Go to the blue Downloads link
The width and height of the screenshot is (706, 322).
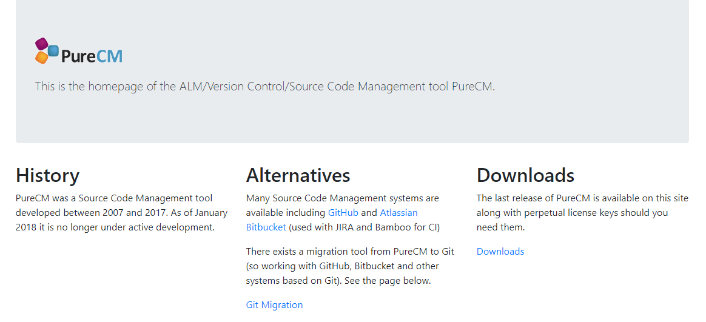[x=500, y=252]
